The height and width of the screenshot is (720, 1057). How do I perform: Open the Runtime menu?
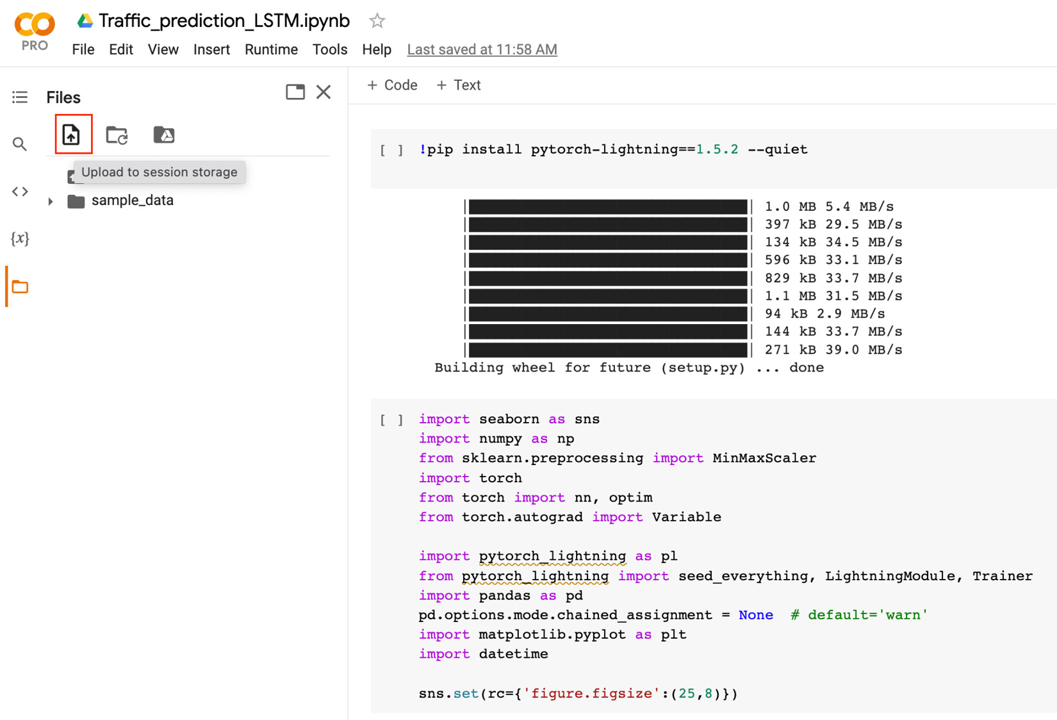pyautogui.click(x=271, y=49)
